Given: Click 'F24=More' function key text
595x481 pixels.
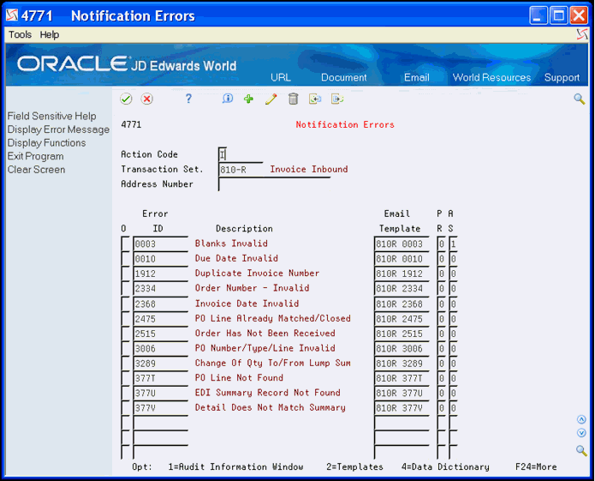Looking at the screenshot, I should coord(536,466).
